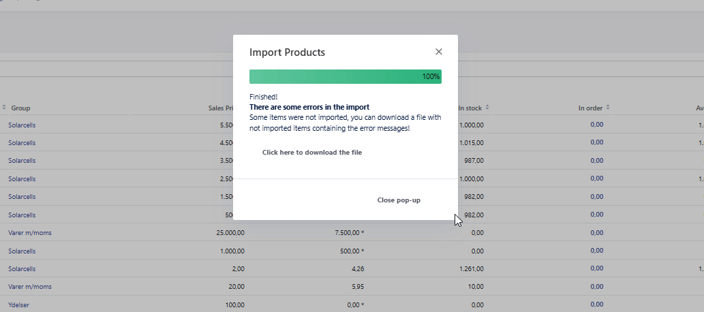Click here to download the file

tap(311, 153)
